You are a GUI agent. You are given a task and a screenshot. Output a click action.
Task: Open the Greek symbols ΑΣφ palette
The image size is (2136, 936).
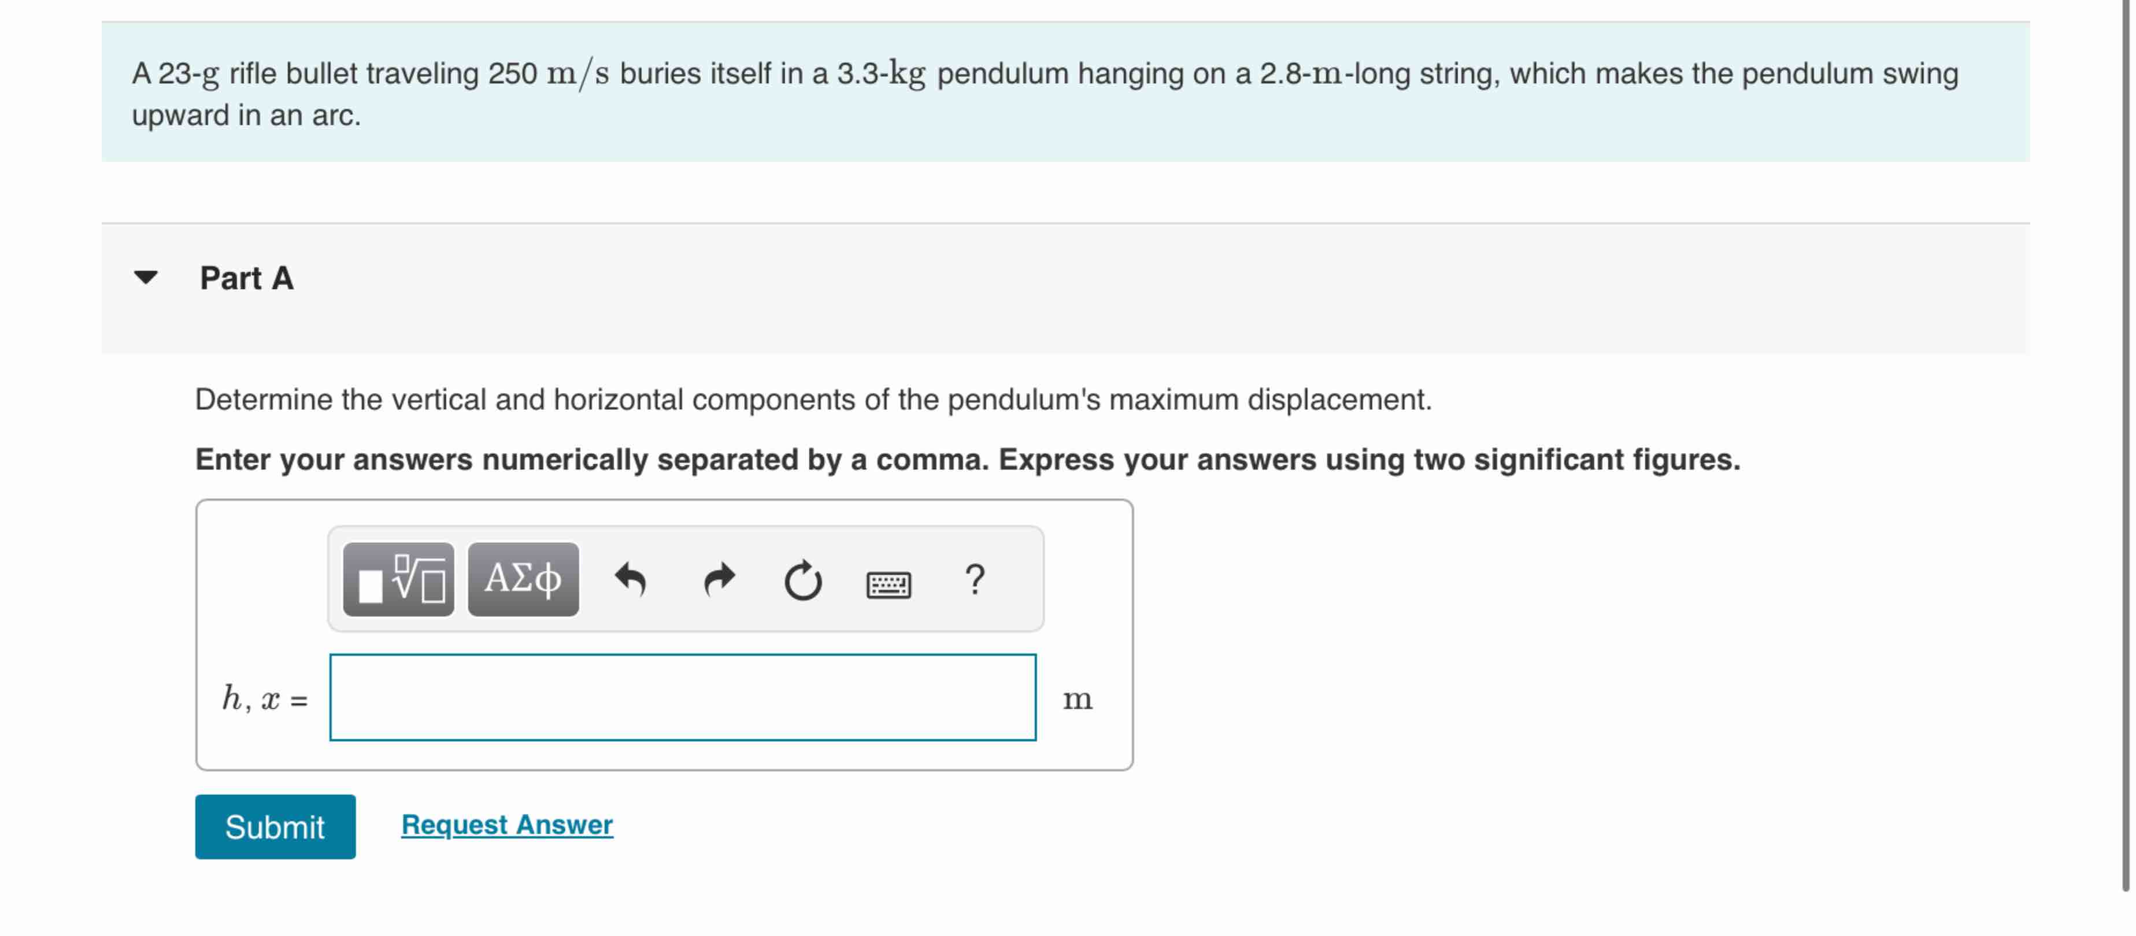(x=523, y=579)
